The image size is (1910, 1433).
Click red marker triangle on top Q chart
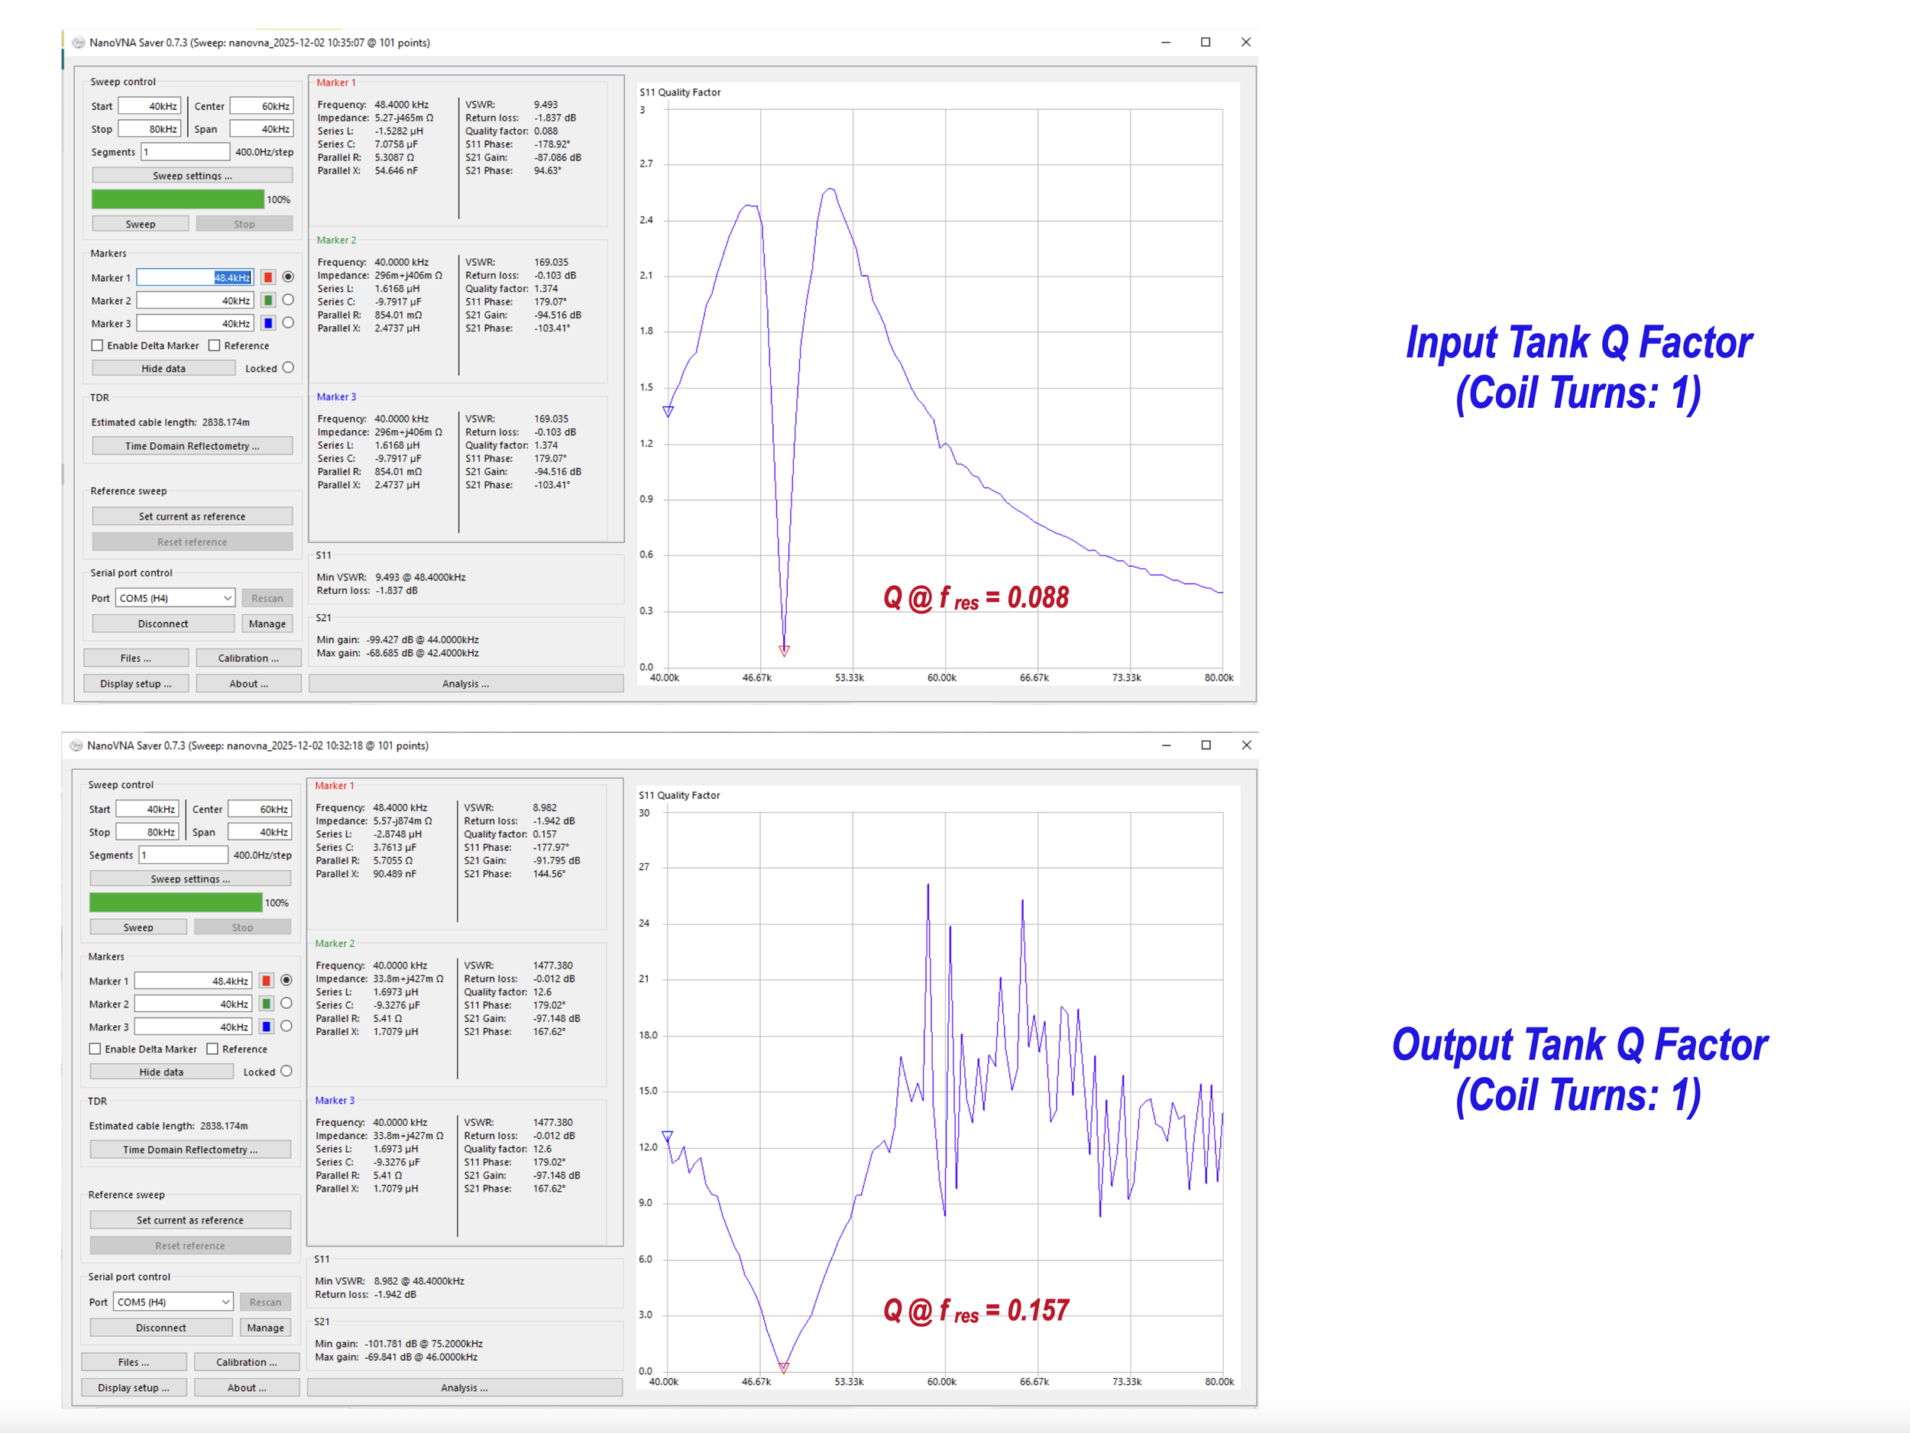(784, 651)
